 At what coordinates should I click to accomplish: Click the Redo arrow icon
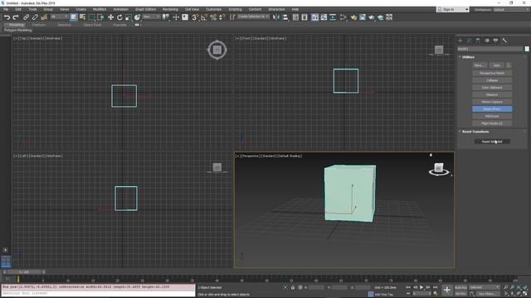pos(16,17)
